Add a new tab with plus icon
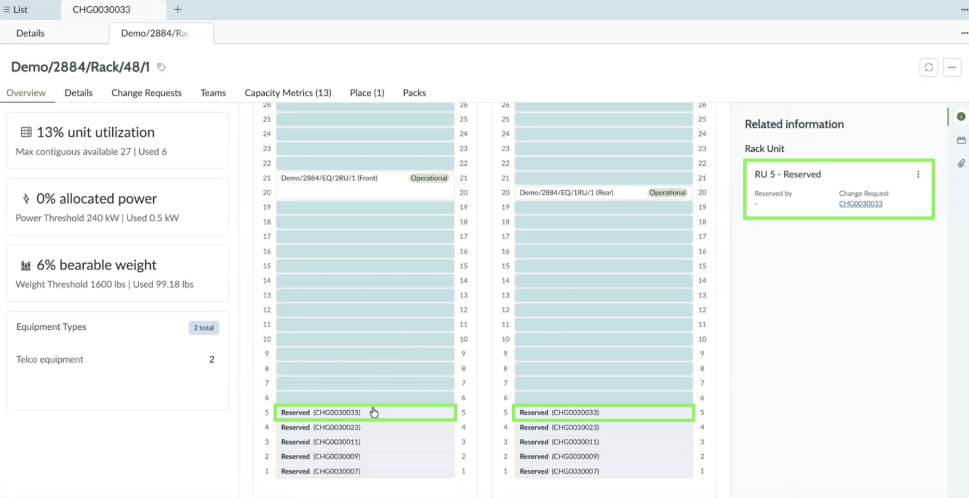The height and width of the screenshot is (498, 969). tap(178, 10)
